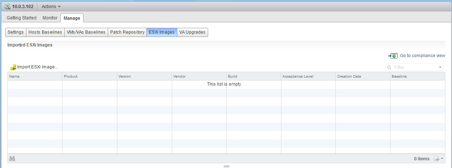Sort by the Product column header

click(x=90, y=76)
